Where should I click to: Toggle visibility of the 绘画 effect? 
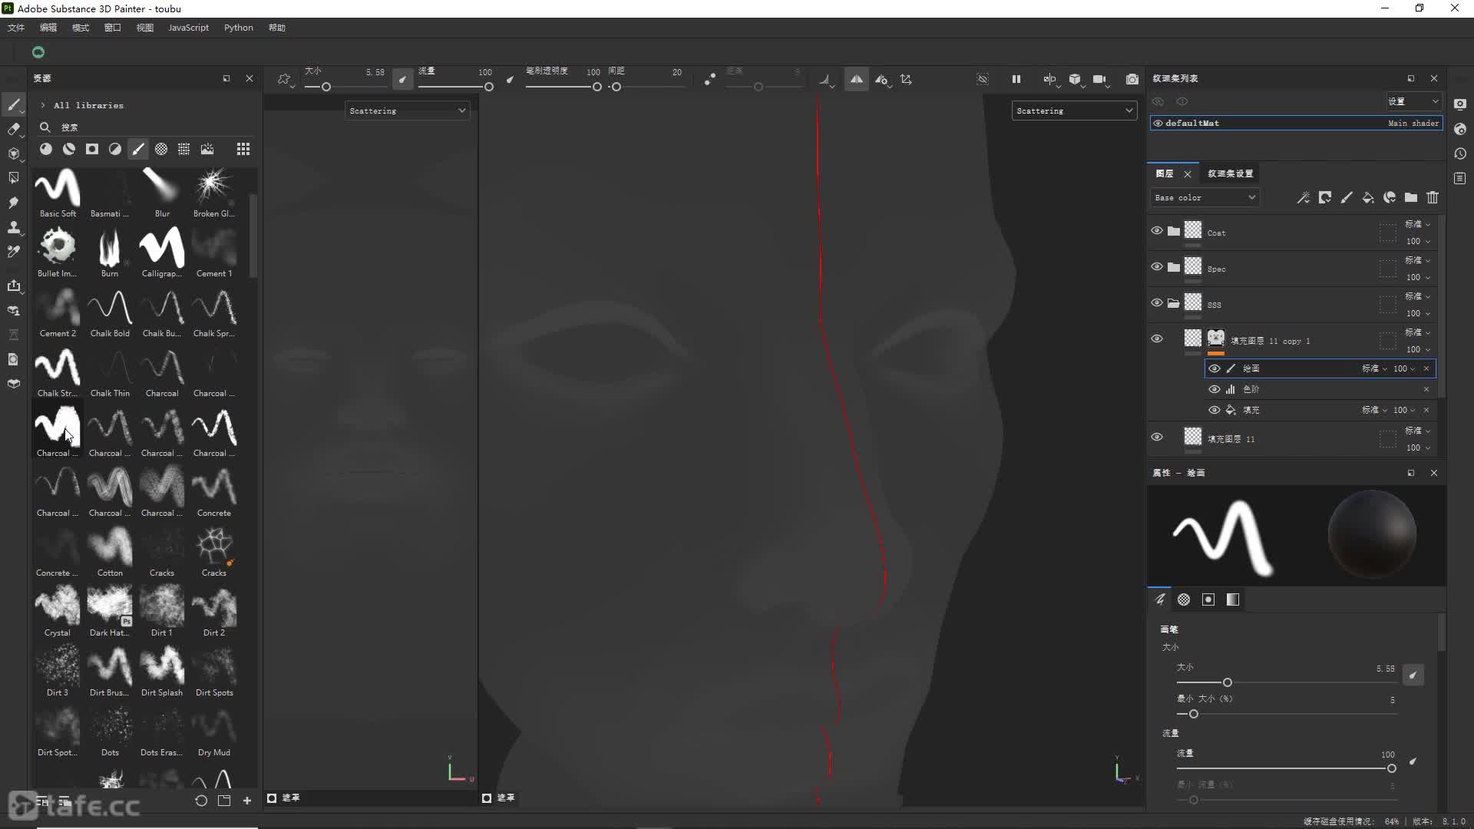coord(1214,368)
